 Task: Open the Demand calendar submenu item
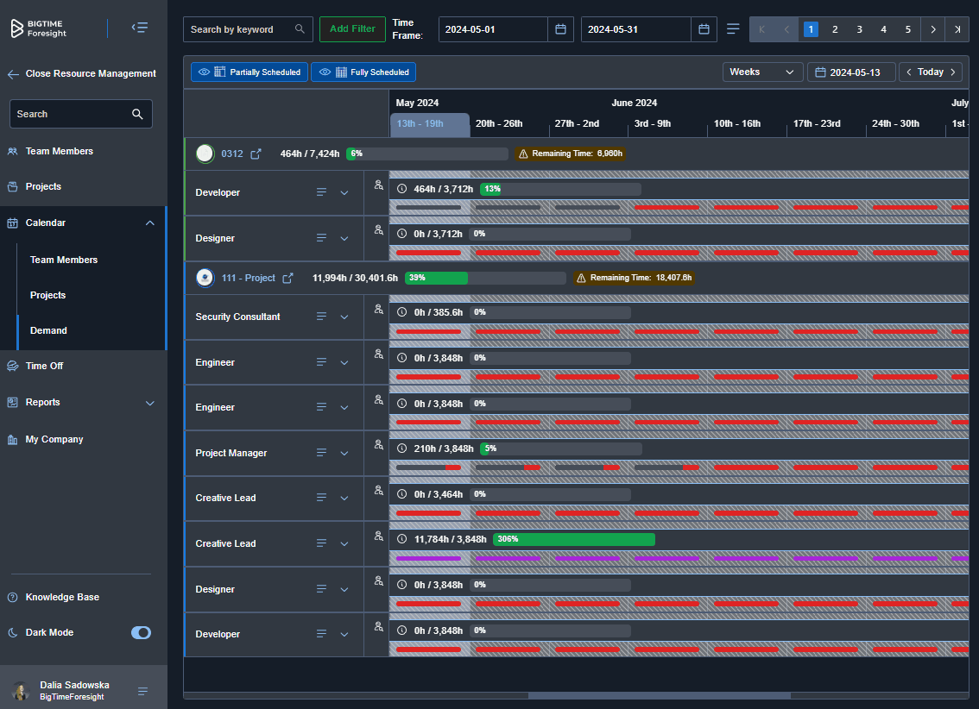[x=48, y=330]
